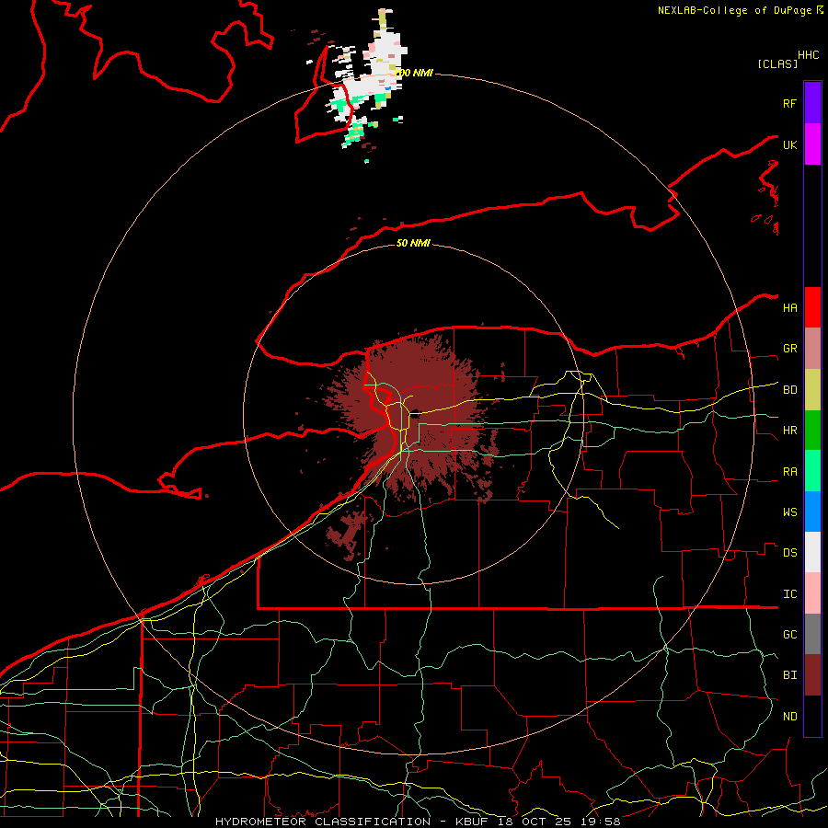Click the HA legend label
Screen dimensions: 828x828
789,307
